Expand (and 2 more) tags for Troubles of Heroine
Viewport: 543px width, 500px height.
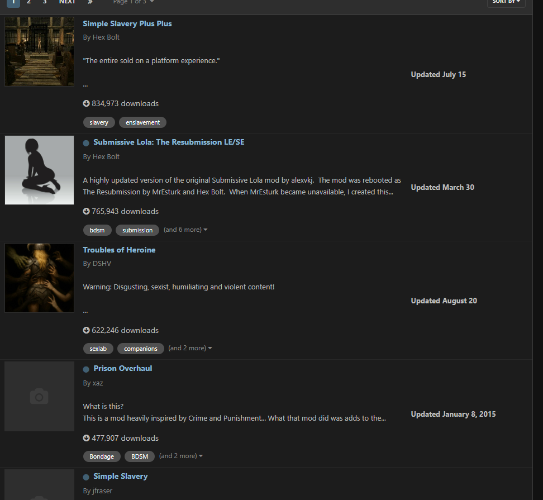click(190, 348)
